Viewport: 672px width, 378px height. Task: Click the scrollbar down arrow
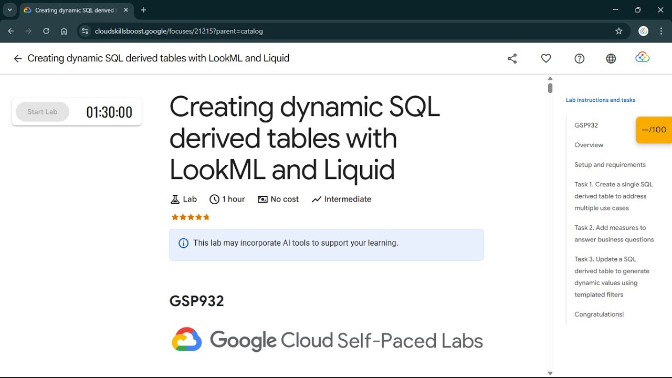550,373
